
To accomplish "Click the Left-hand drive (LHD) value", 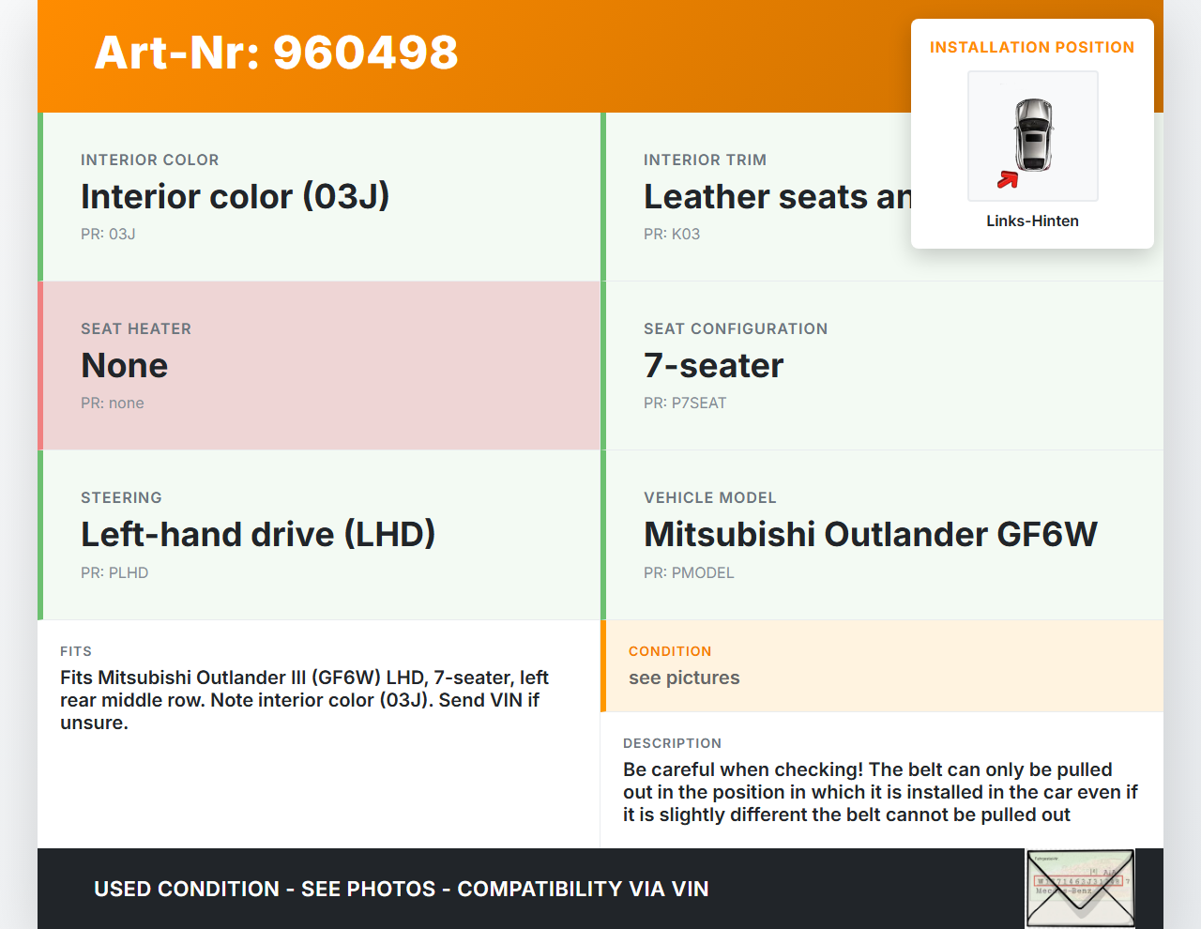I will click(x=258, y=534).
